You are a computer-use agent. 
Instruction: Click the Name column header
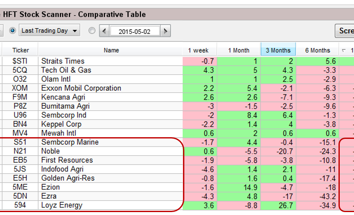(111, 50)
